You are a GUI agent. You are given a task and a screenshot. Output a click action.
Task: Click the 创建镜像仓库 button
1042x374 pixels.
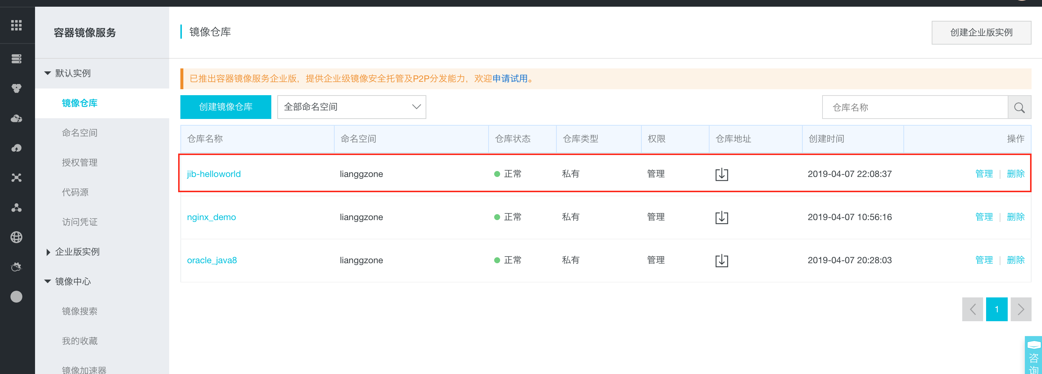point(226,107)
